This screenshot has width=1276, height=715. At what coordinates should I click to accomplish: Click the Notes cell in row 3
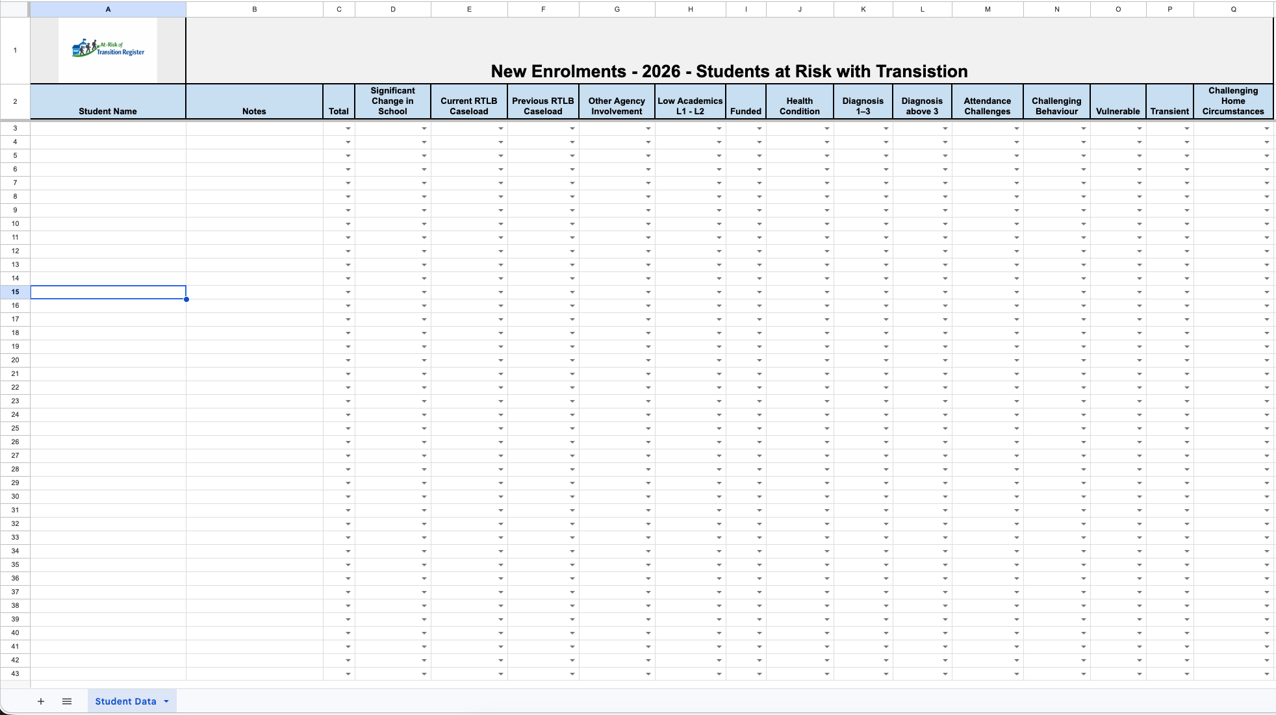click(254, 129)
